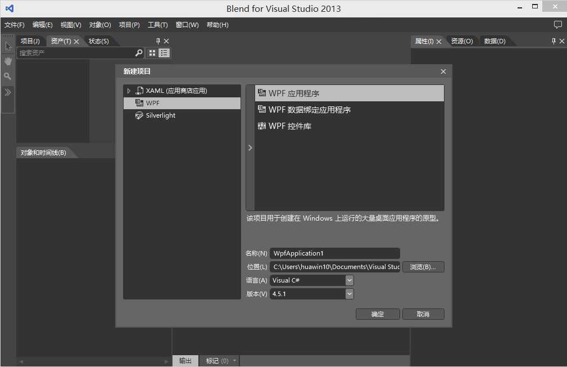Switch to the 数据(D) tab
The height and width of the screenshot is (367, 567).
pyautogui.click(x=495, y=41)
